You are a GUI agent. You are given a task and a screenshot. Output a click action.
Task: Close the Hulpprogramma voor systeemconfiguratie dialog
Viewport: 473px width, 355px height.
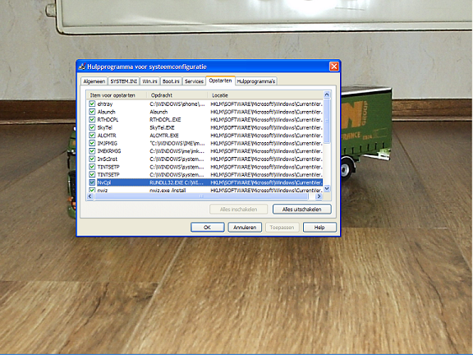pyautogui.click(x=334, y=67)
